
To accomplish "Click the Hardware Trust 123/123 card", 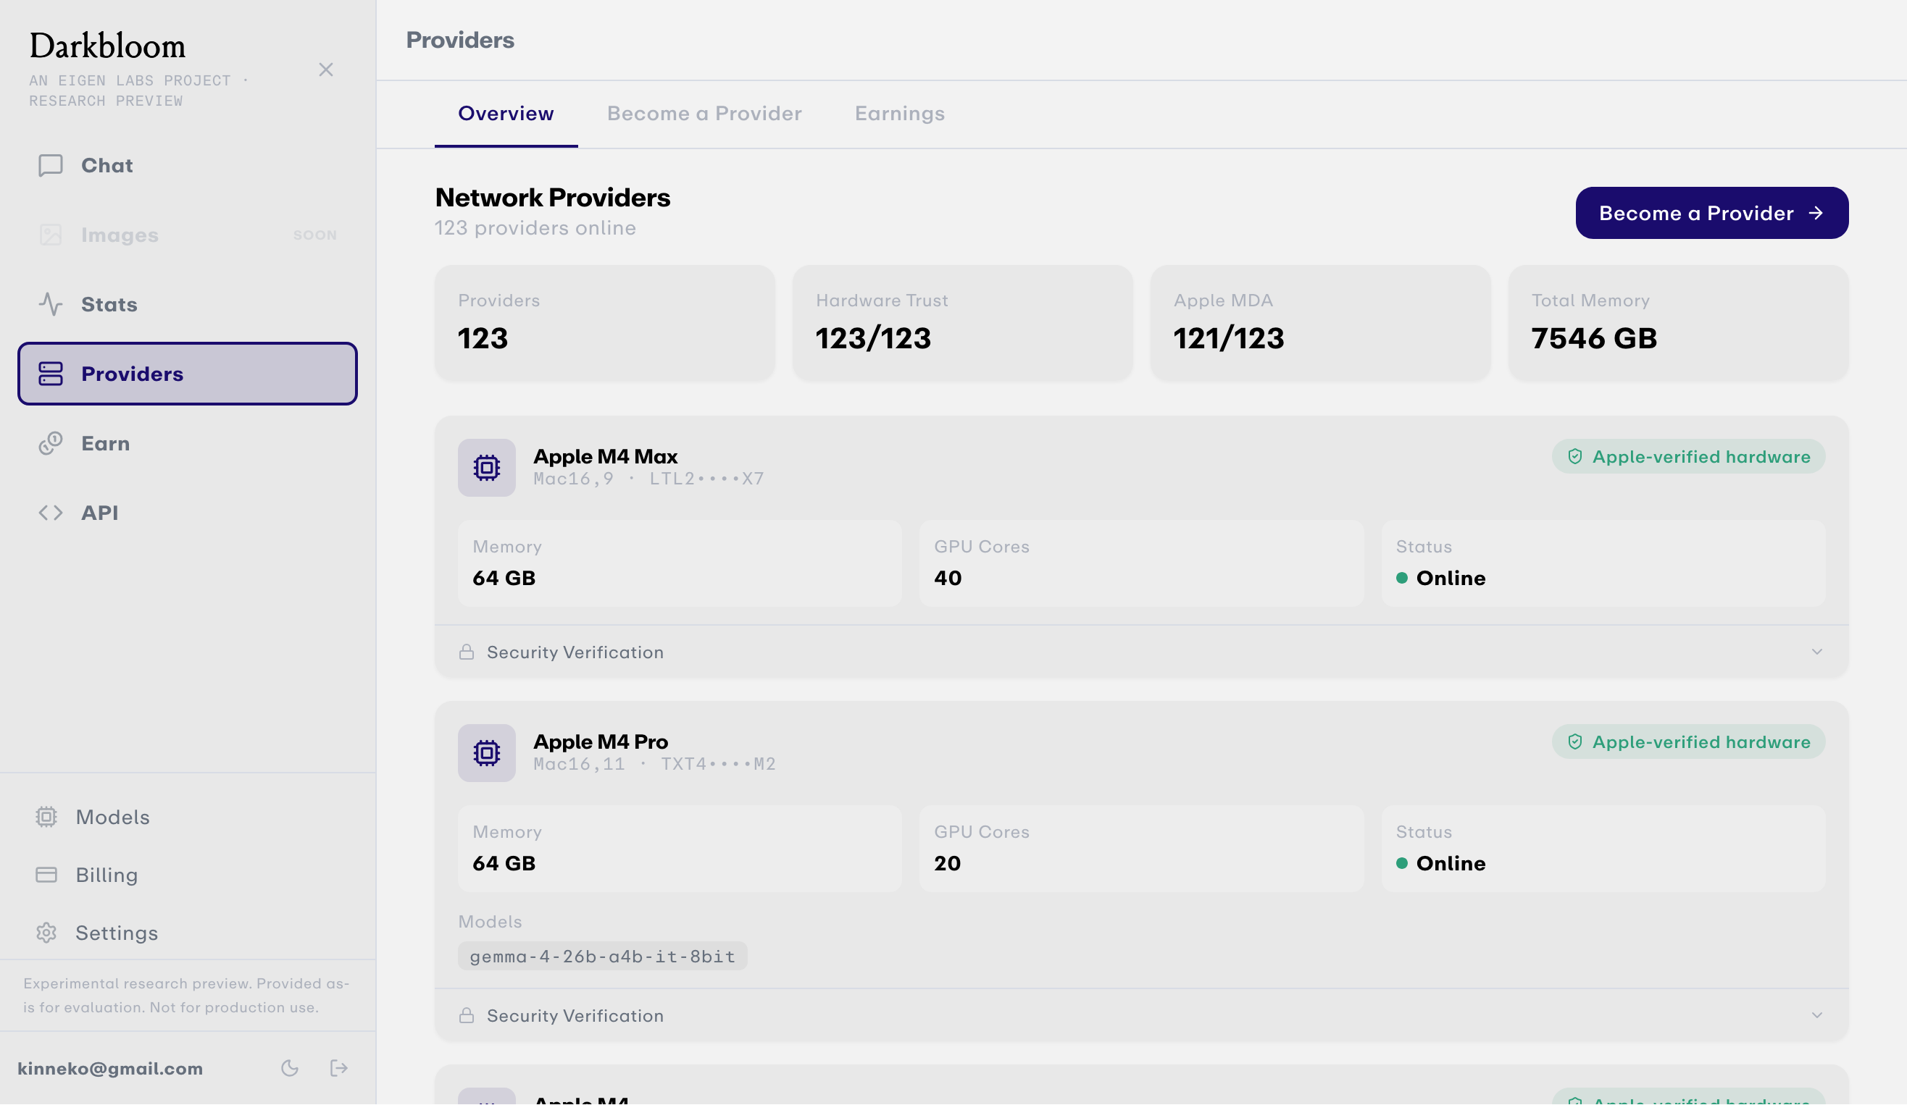I will tap(963, 324).
